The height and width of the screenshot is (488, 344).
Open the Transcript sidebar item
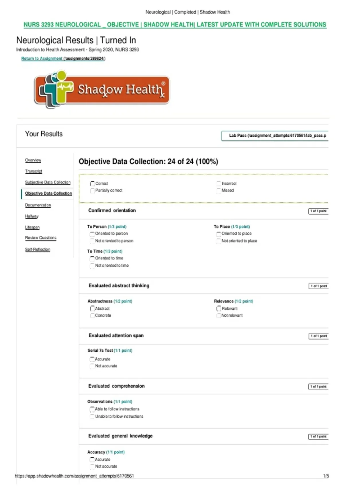point(34,171)
